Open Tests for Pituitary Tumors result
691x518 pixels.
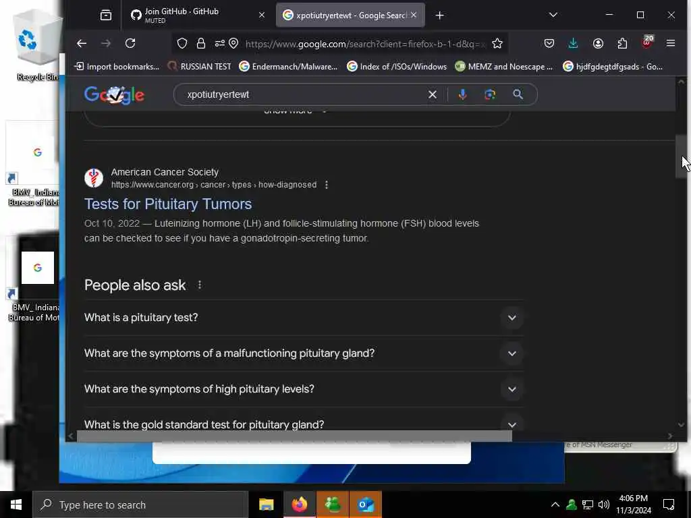(x=168, y=204)
